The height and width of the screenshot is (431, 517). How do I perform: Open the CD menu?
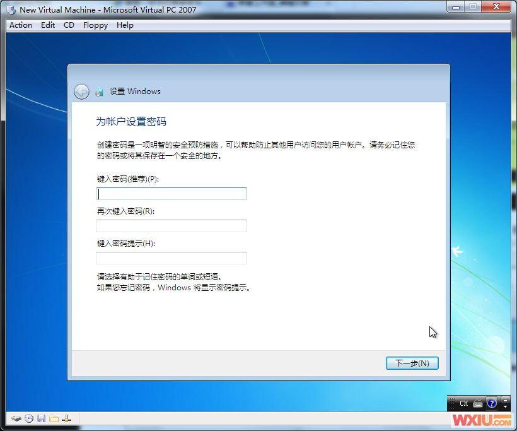[69, 25]
